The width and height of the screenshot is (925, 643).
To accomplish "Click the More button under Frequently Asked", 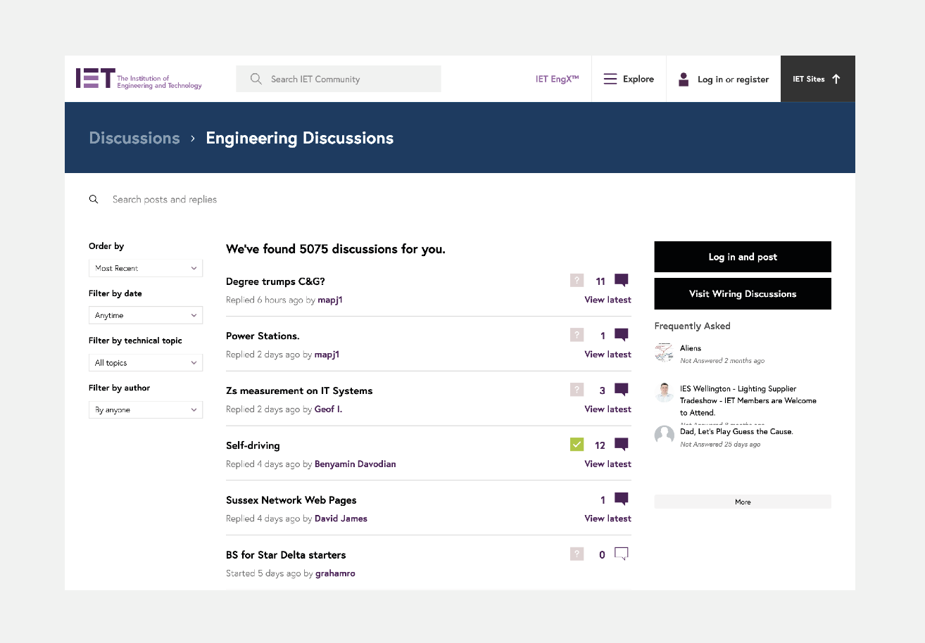I will tap(743, 502).
